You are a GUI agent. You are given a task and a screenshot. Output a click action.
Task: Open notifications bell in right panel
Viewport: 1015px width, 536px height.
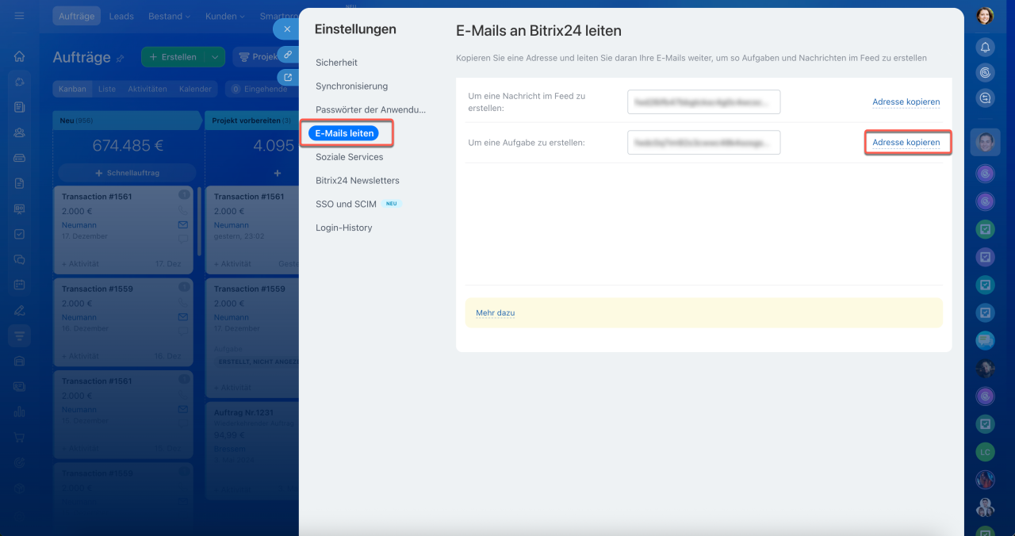tap(985, 48)
